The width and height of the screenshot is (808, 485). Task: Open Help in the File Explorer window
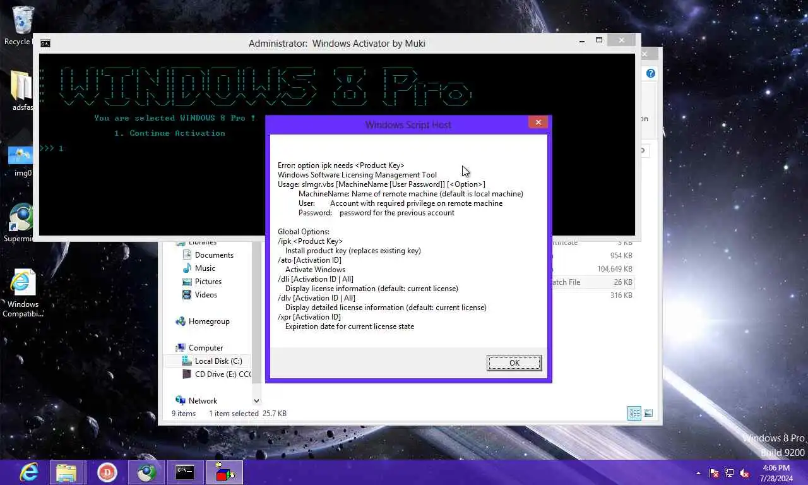651,73
